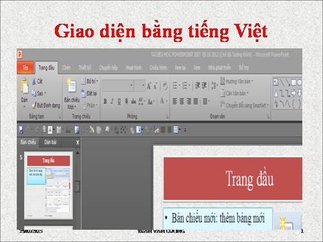Screen dimensions: 323x242
Task: Select the down block arrow shape
Action: [x=300, y=94]
